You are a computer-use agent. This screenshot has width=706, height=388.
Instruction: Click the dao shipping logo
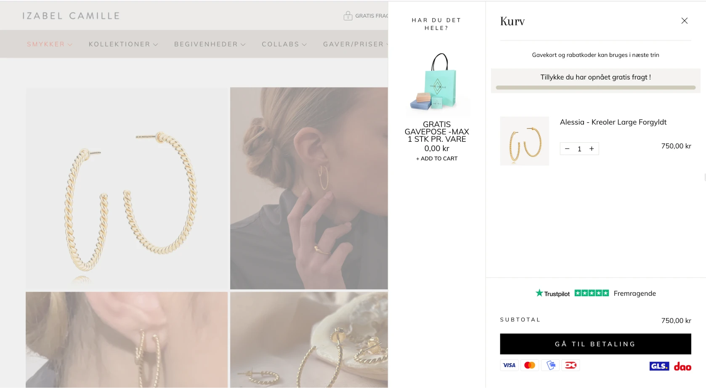click(x=682, y=367)
